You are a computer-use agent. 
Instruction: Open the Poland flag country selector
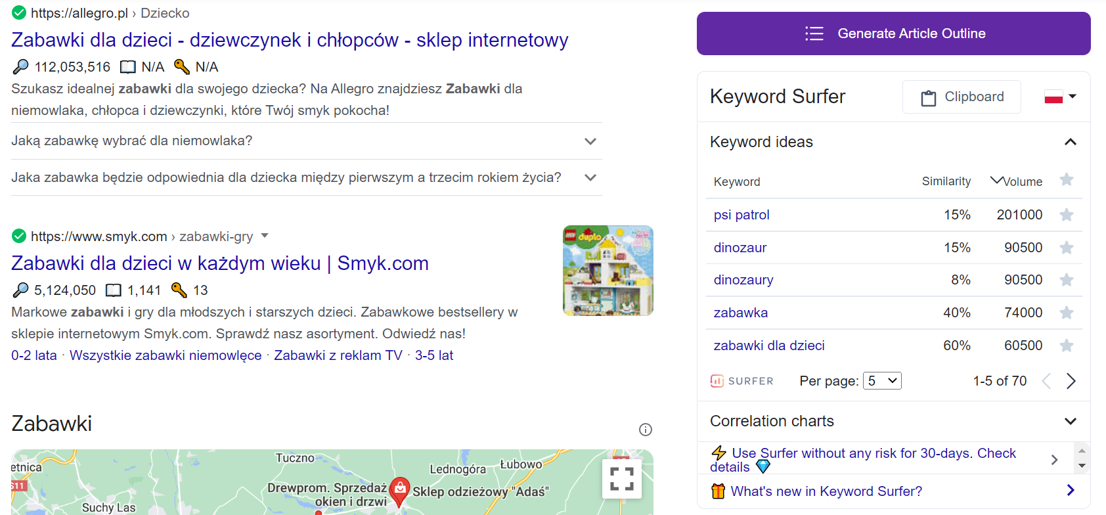(1060, 97)
